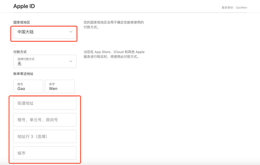This screenshot has height=165, width=260.
Task: Focus the 地址行 3（选填） input field
Action: click(45, 136)
